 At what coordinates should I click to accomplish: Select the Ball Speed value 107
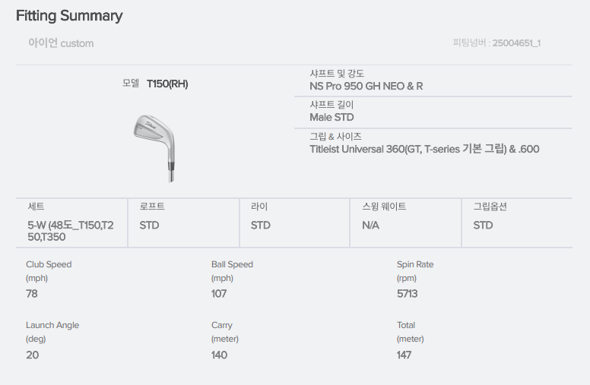tap(219, 294)
